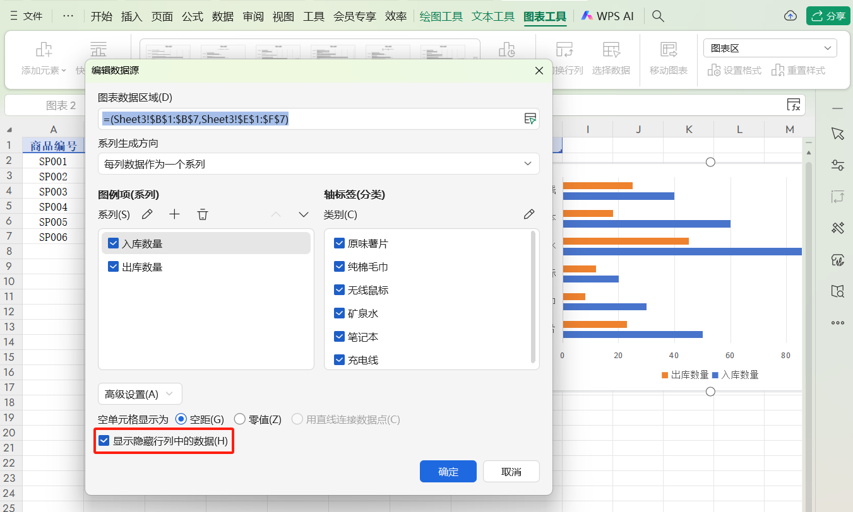Click the add series plus icon

coord(175,214)
